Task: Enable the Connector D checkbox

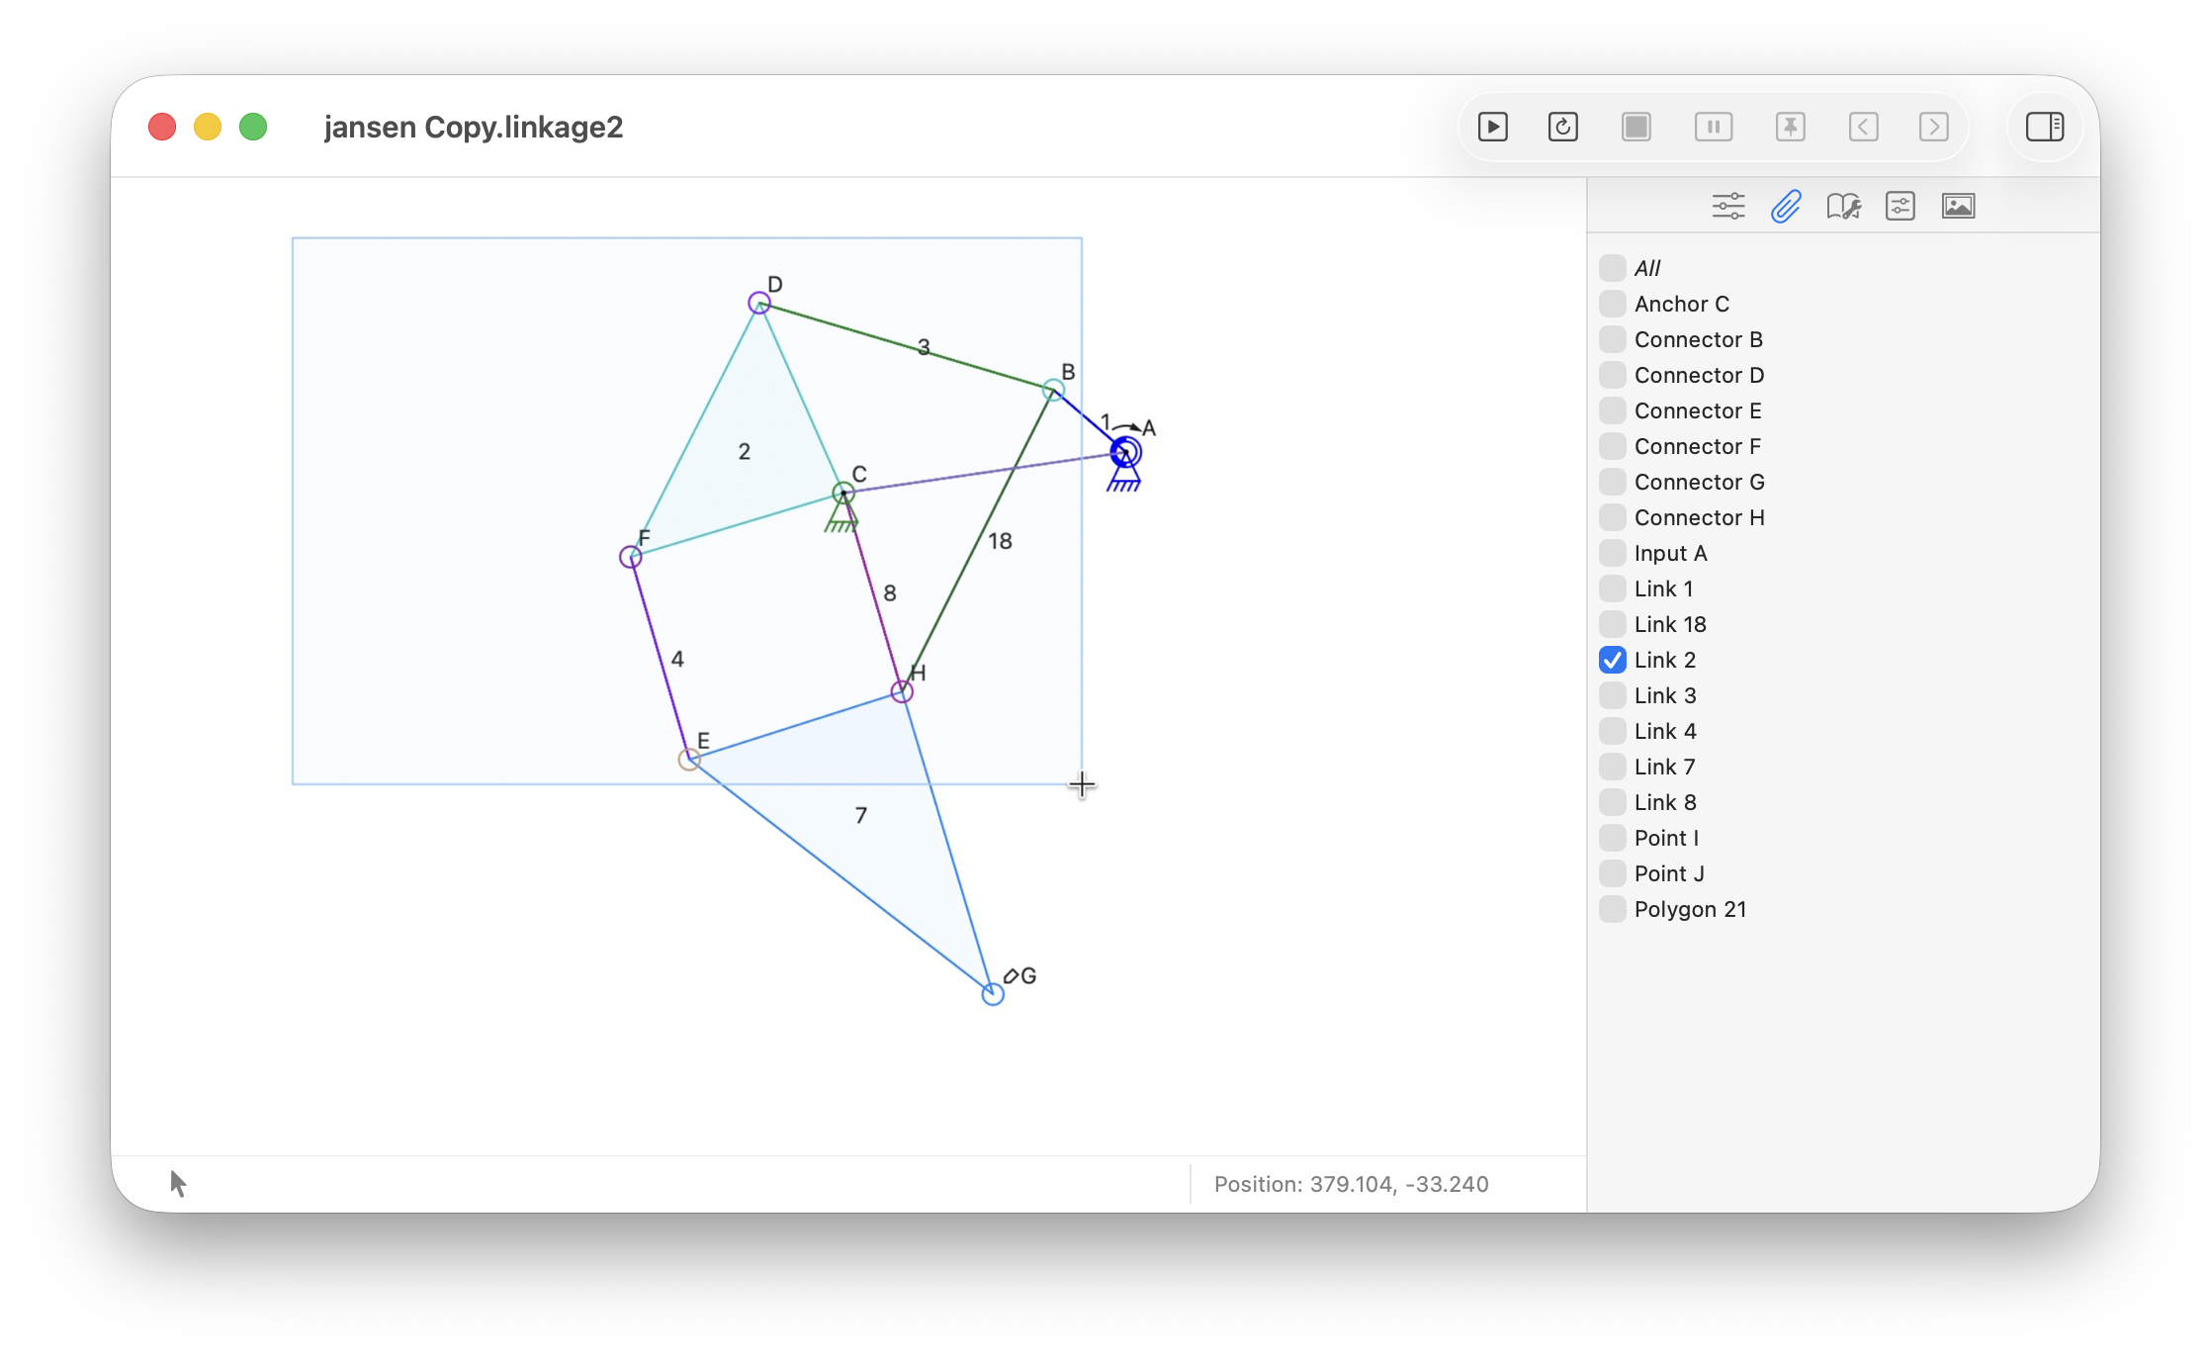Action: (1613, 375)
